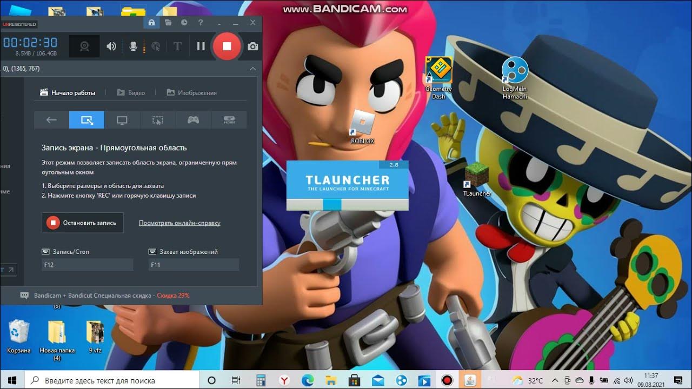
Task: Collapse the Bandicam panel with chevron
Action: [252, 69]
